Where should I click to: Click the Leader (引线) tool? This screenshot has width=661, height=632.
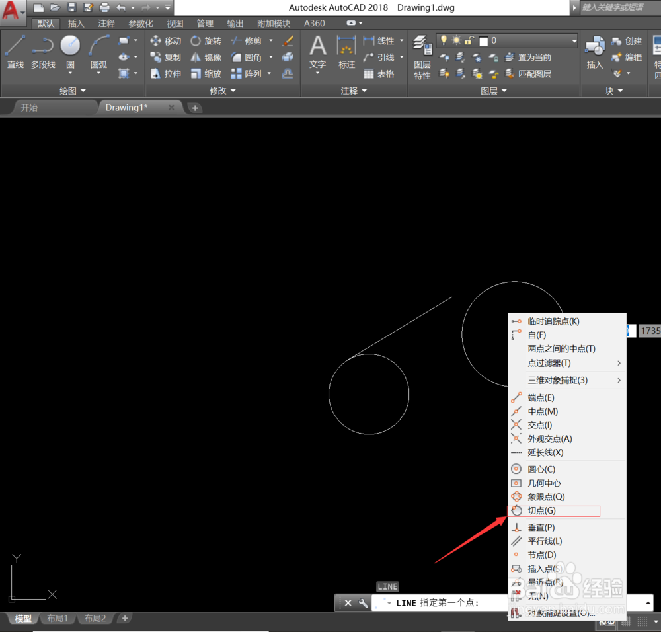[379, 57]
